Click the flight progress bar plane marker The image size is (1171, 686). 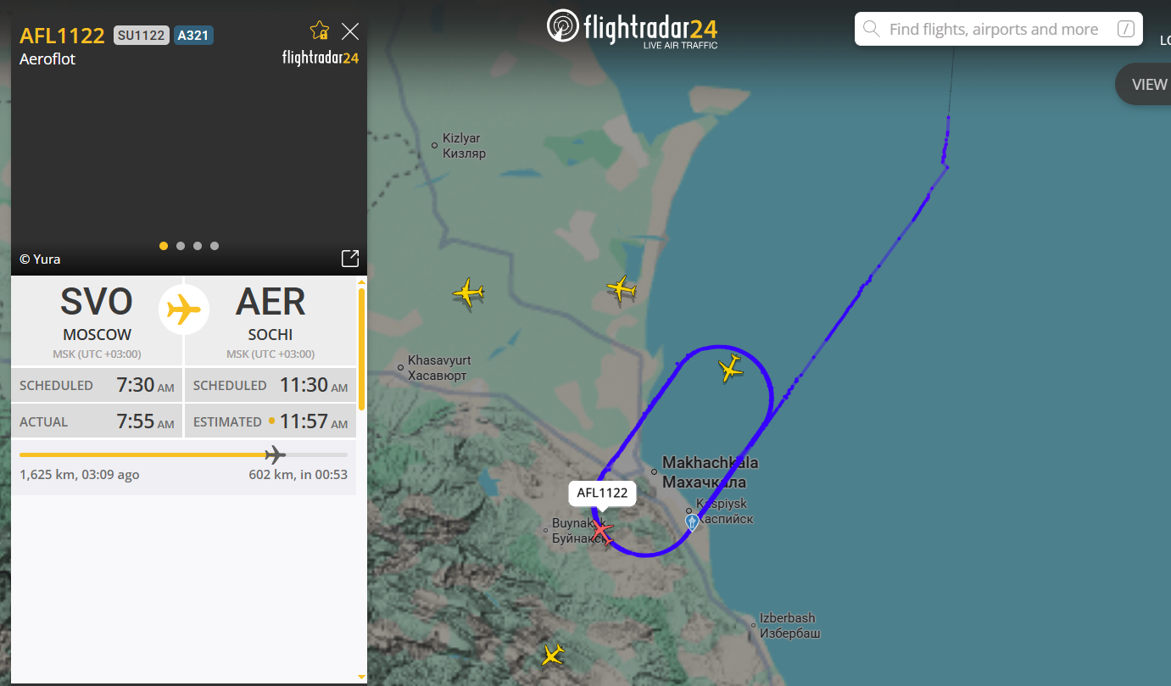[x=275, y=455]
